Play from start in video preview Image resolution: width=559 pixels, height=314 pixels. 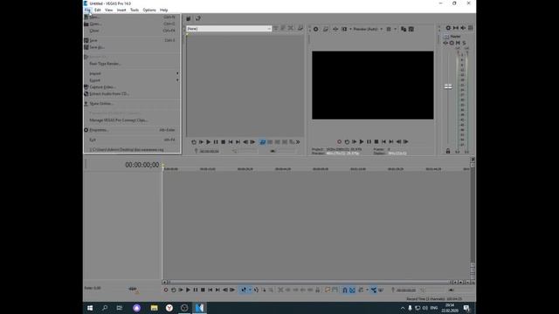pyautogui.click(x=354, y=141)
